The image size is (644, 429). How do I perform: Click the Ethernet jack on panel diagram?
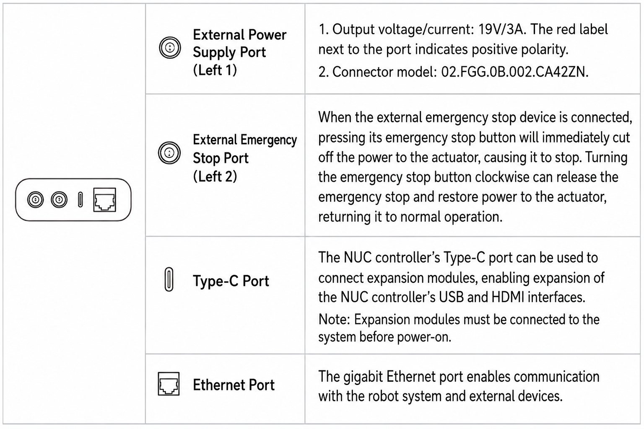104,199
